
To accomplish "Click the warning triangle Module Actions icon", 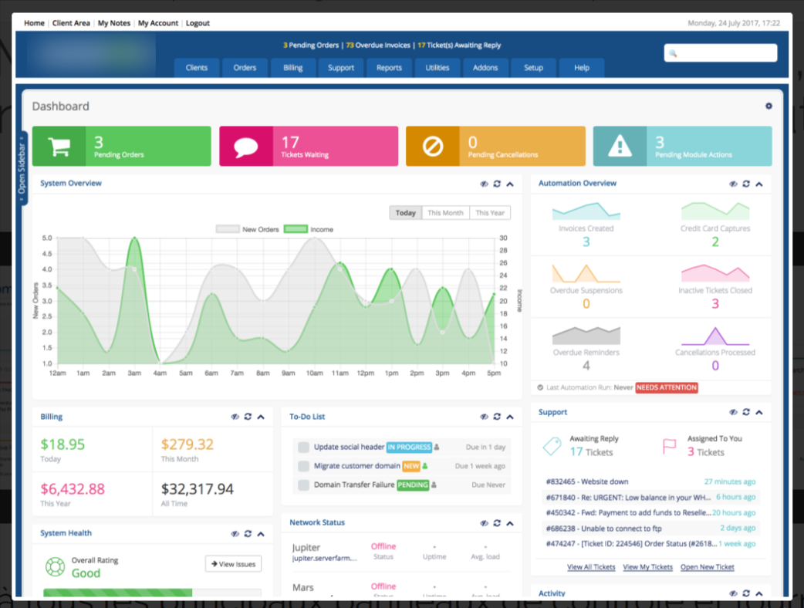I will coord(620,146).
